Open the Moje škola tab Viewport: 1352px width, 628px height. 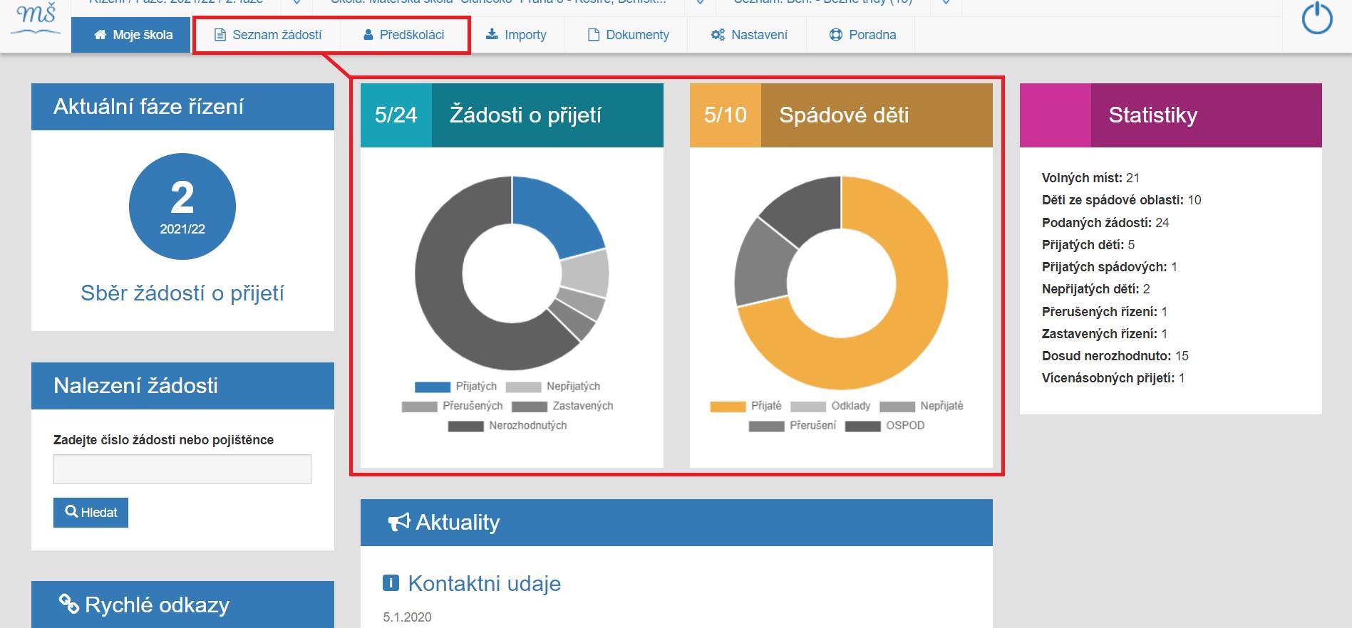click(x=133, y=35)
